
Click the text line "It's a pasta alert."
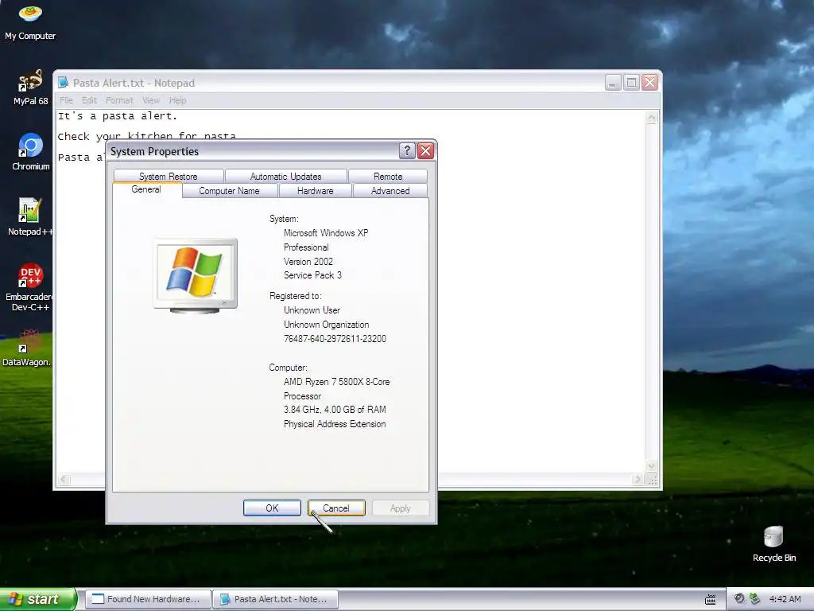point(118,116)
